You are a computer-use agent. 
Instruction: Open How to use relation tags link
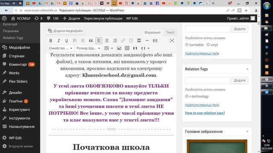click(205, 113)
